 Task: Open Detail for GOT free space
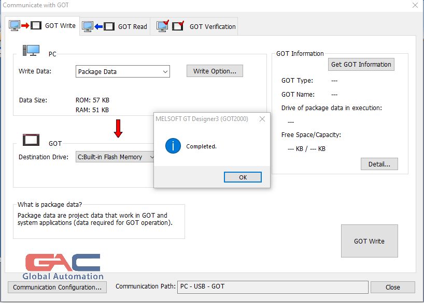click(x=379, y=164)
